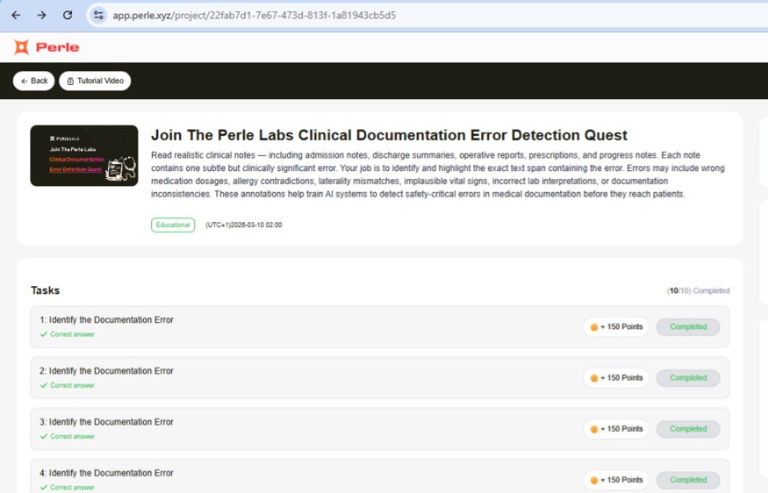The height and width of the screenshot is (493, 768).
Task: Click the Perle logo icon
Action: click(22, 47)
